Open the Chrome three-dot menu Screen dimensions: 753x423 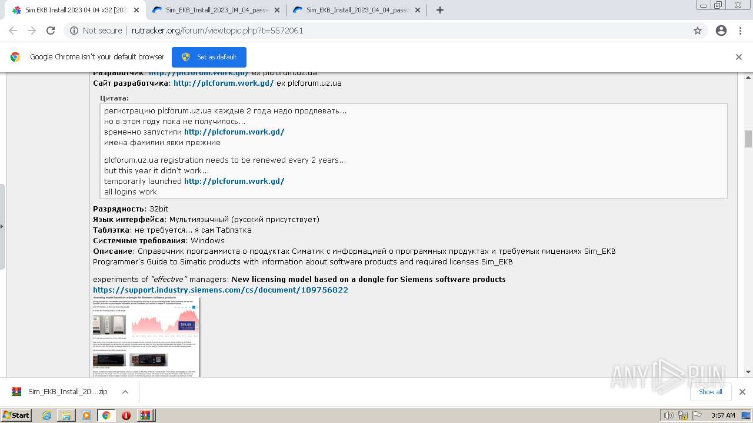point(740,31)
